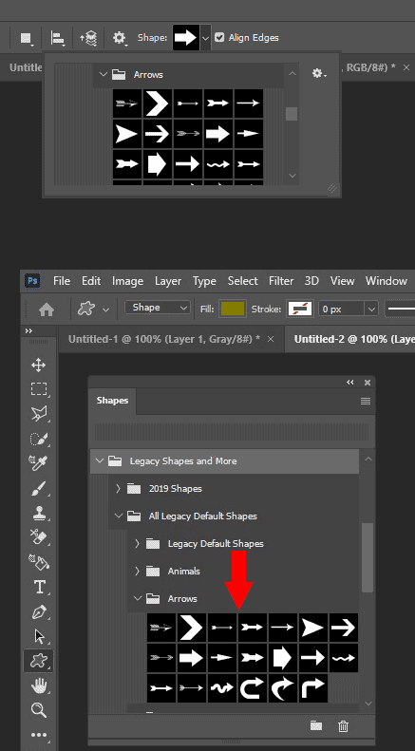Select the U-turn arrow shape thumbnail
415x751 pixels.
coord(252,687)
